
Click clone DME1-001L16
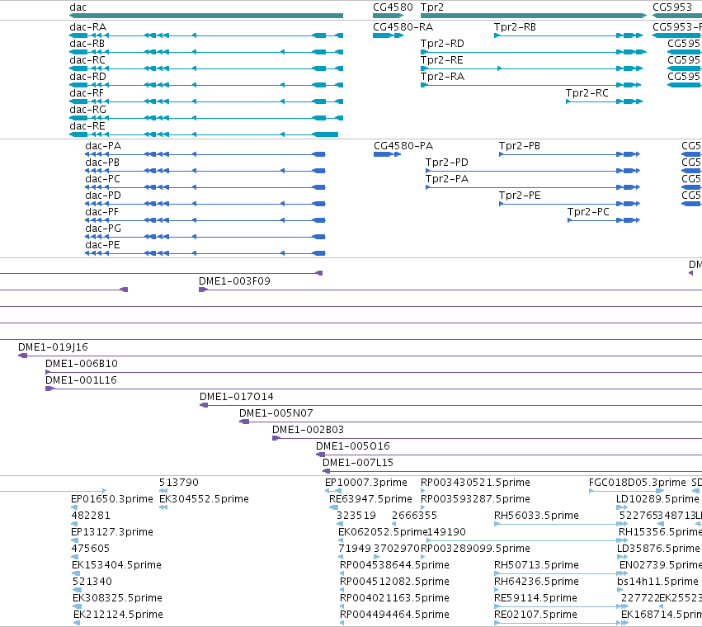[81, 380]
